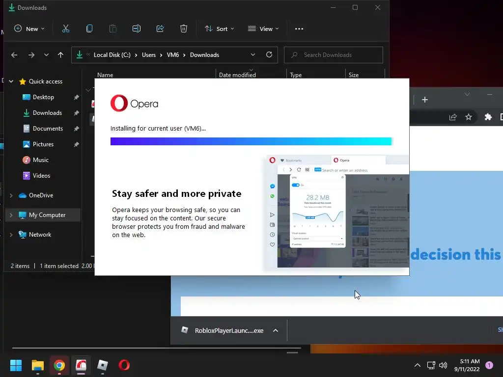Open Roblox icon on the taskbar
The width and height of the screenshot is (503, 377).
tap(103, 365)
